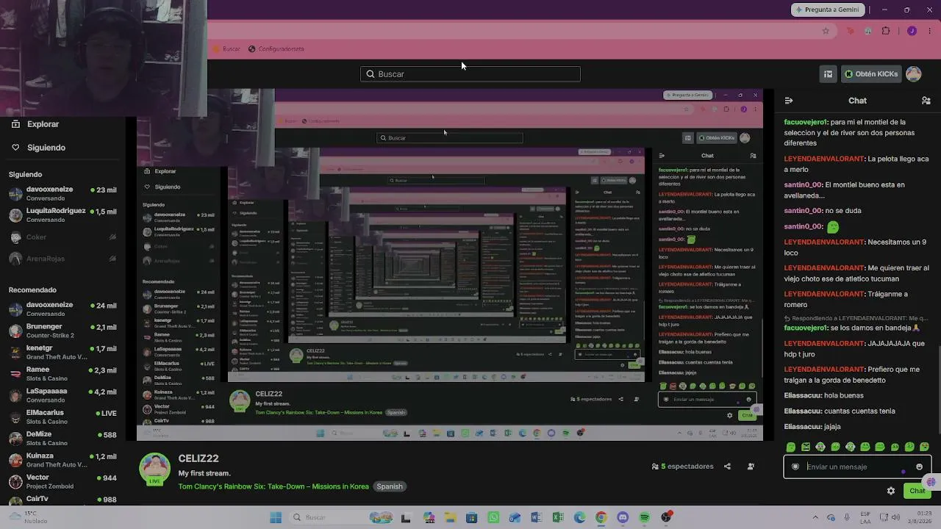Open CELIZ22 channel avatar
This screenshot has width=941, height=529.
click(x=154, y=469)
